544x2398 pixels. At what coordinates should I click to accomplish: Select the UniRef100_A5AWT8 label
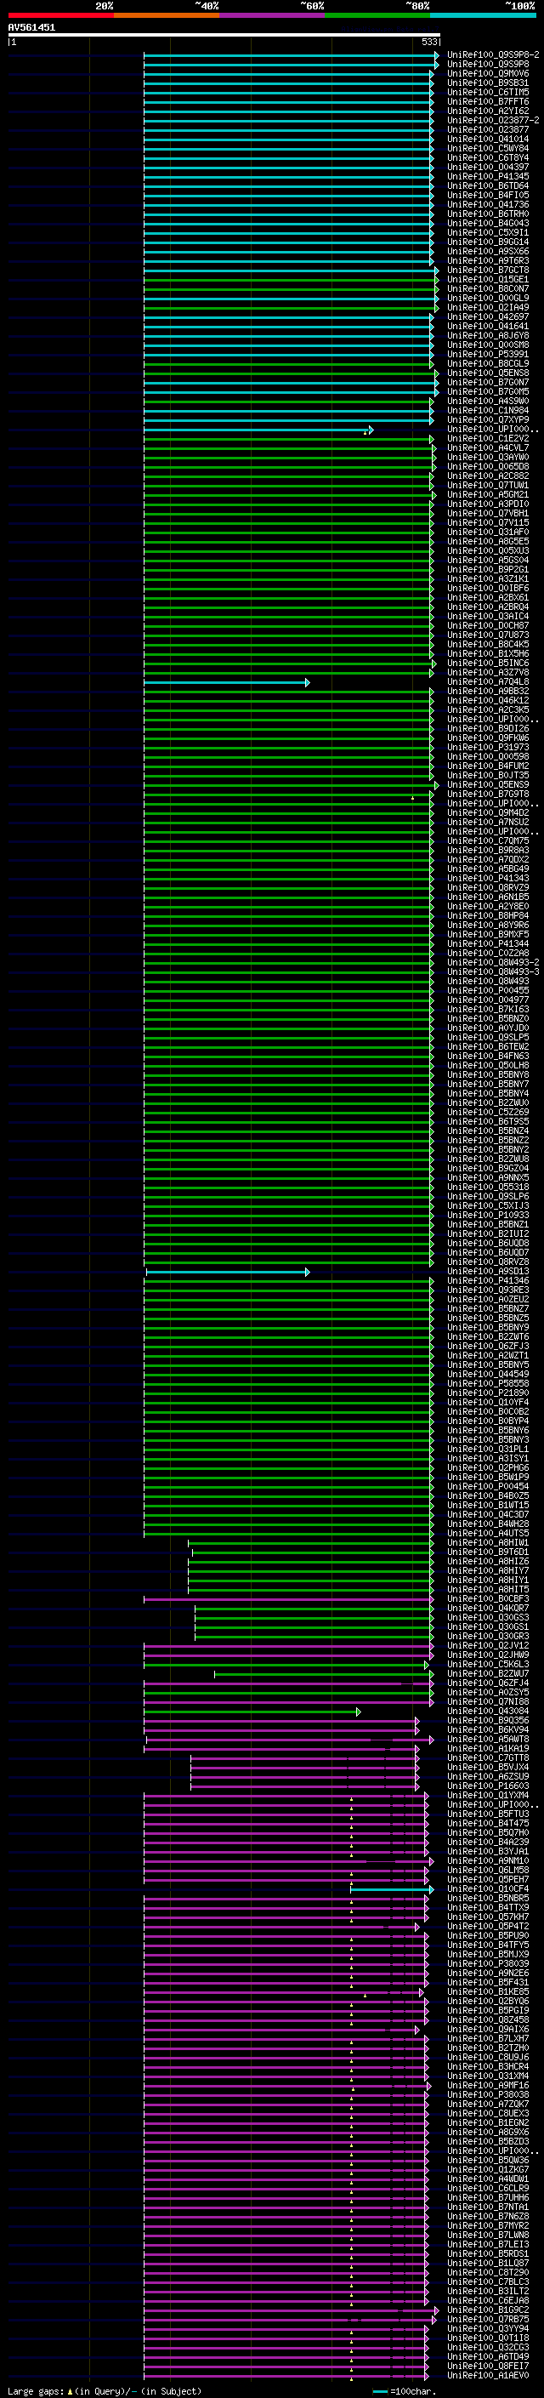[x=488, y=1739]
